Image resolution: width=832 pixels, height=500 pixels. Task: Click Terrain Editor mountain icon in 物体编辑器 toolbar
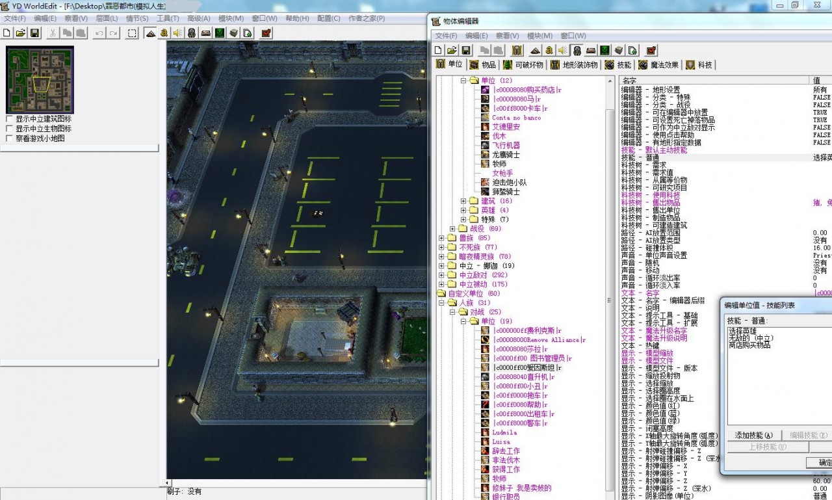click(x=535, y=49)
